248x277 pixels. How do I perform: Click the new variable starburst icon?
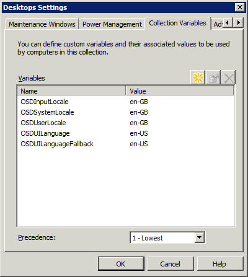point(198,77)
